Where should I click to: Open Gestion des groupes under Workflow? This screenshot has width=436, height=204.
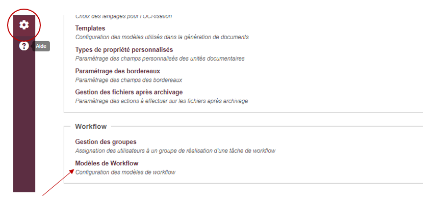pos(106,142)
